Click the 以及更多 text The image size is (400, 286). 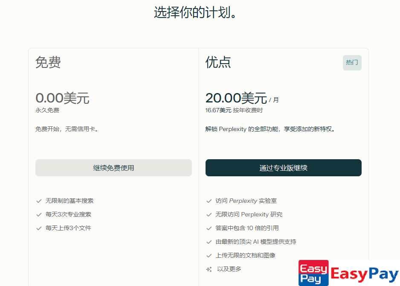coord(229,269)
